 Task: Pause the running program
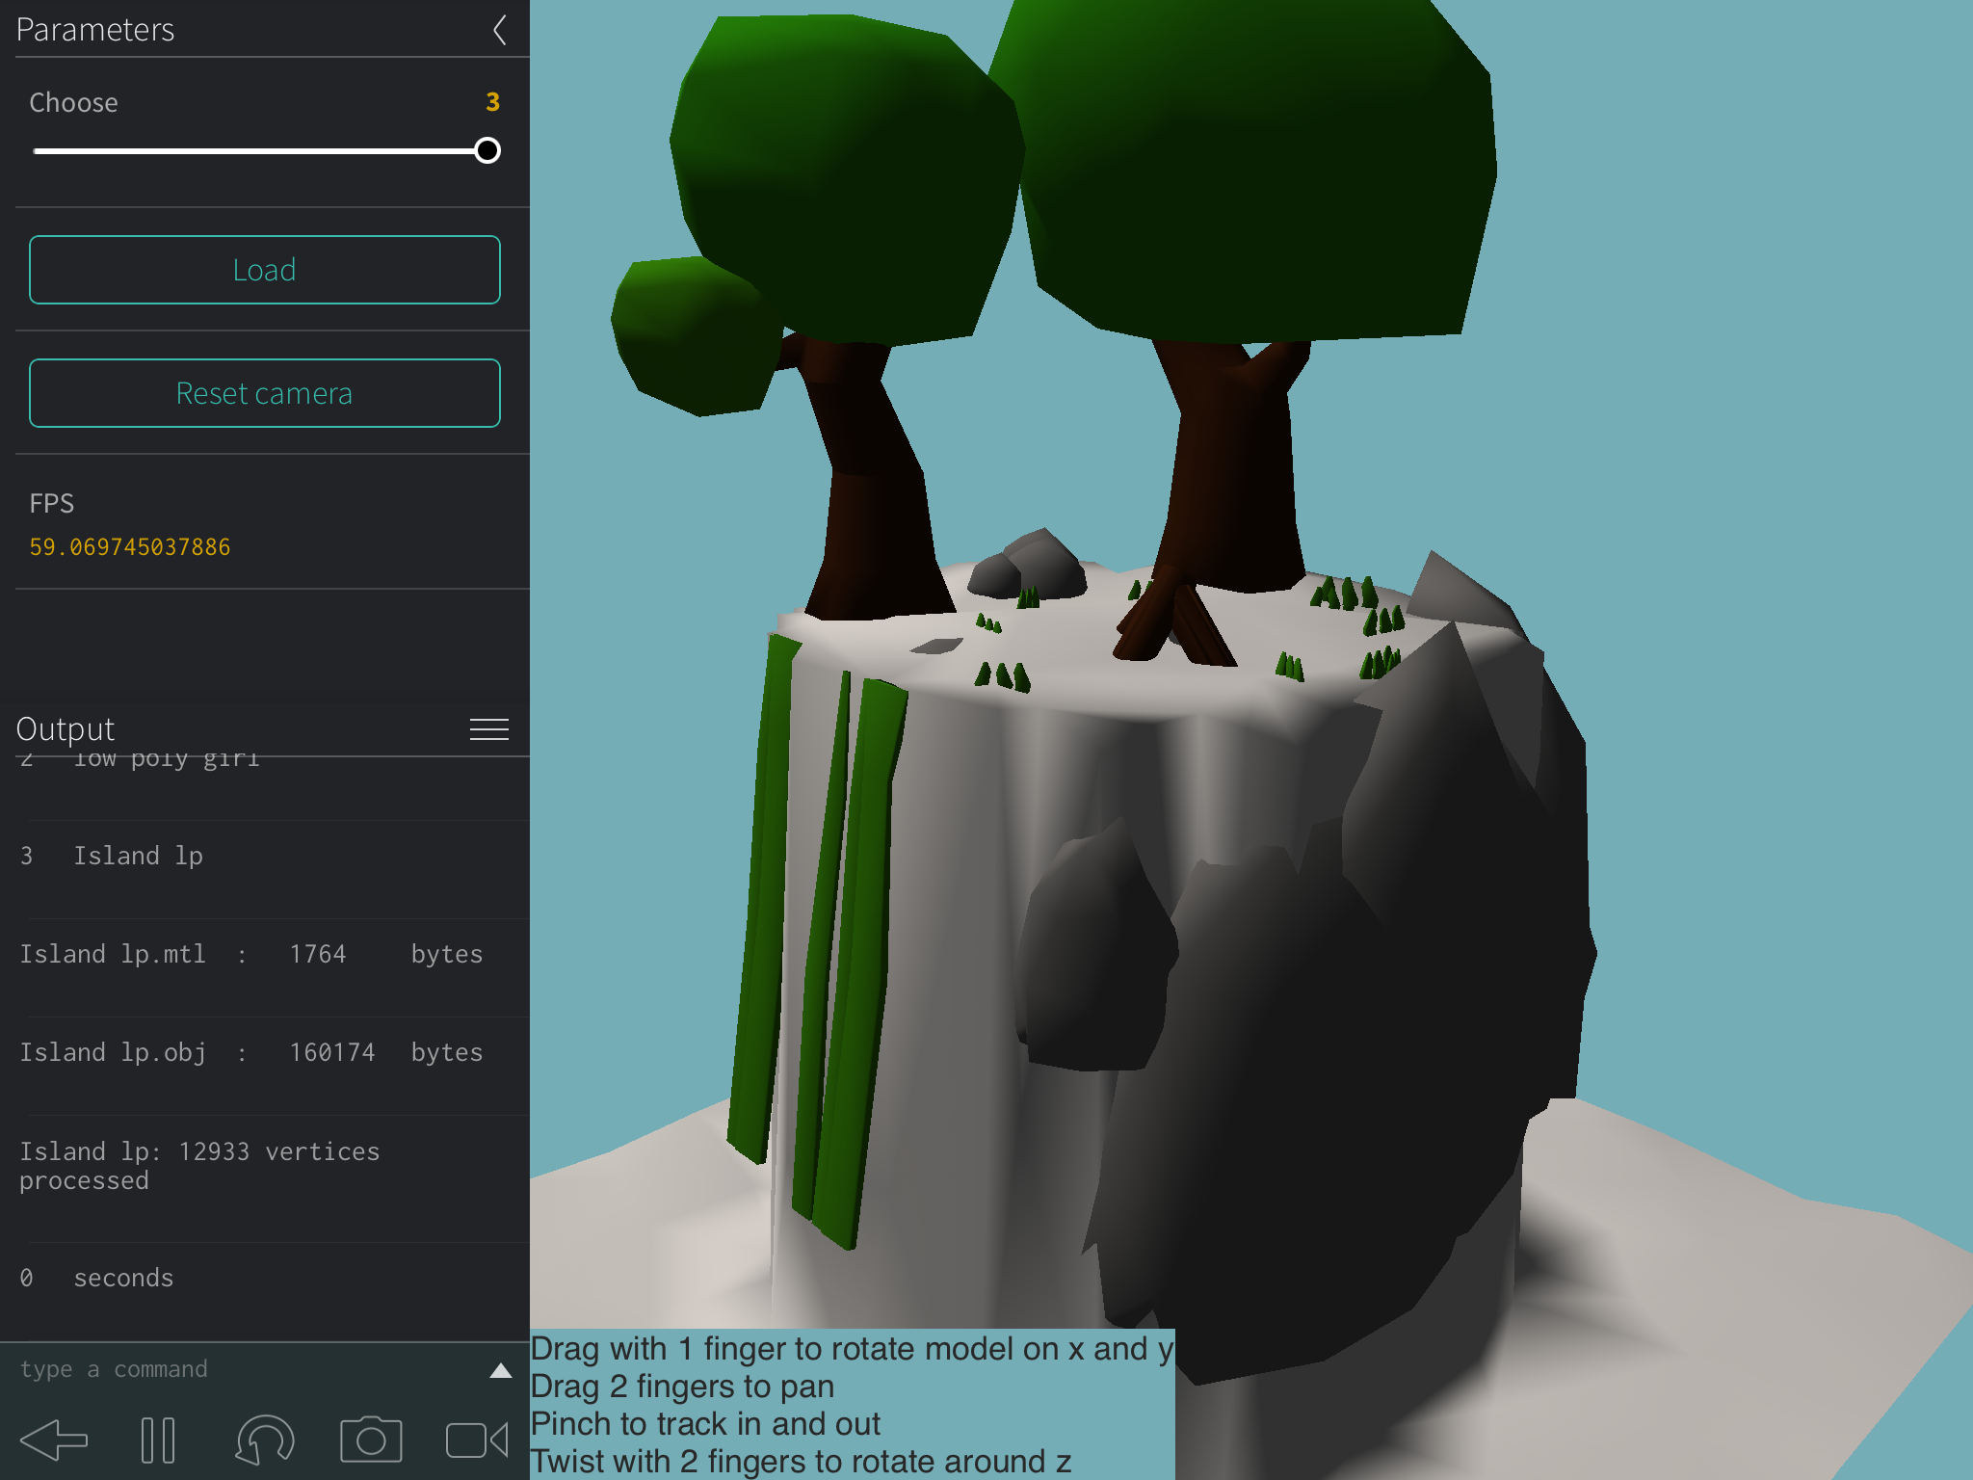click(x=158, y=1440)
